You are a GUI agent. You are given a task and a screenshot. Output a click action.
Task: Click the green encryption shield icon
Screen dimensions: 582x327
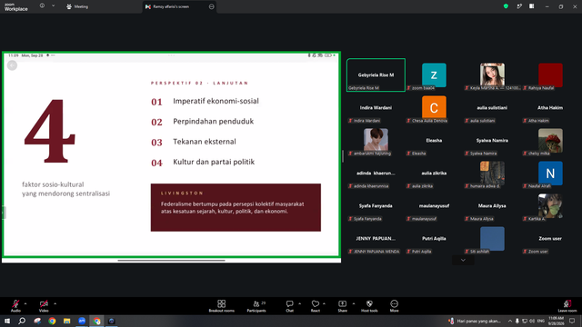(x=506, y=6)
